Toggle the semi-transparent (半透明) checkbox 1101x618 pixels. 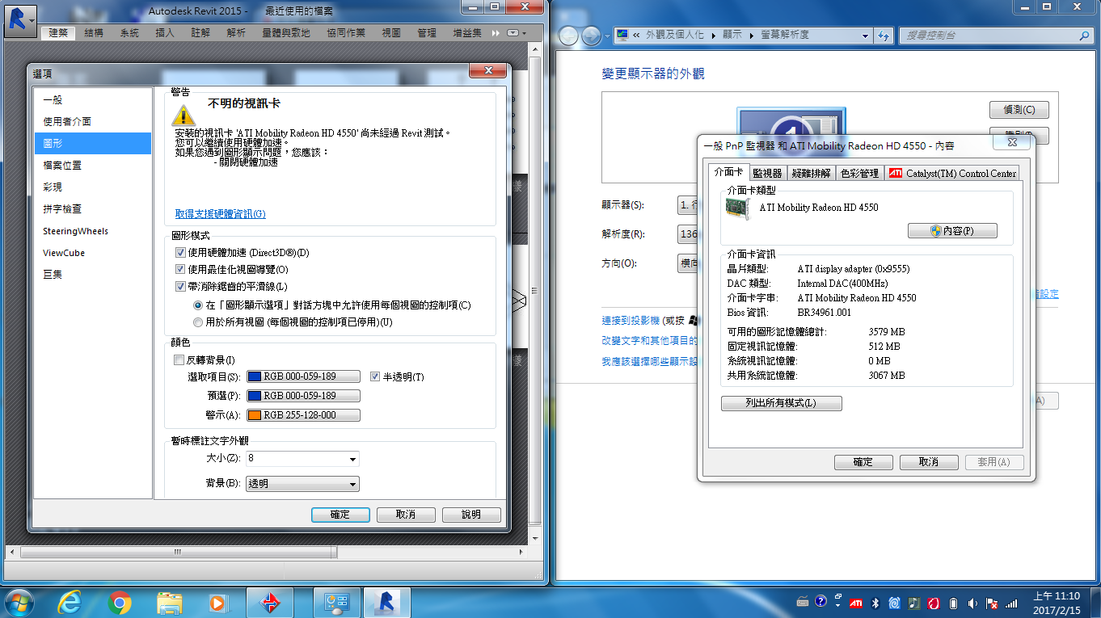(374, 376)
